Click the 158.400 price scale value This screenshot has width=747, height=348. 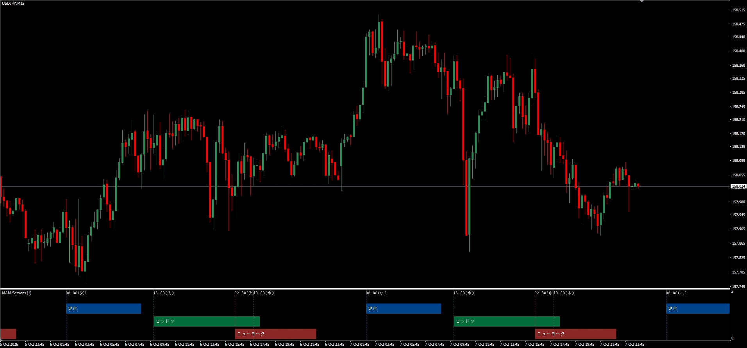[738, 51]
